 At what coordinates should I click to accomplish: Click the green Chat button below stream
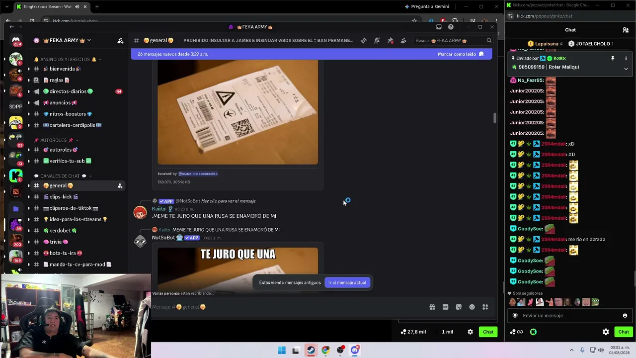click(488, 332)
